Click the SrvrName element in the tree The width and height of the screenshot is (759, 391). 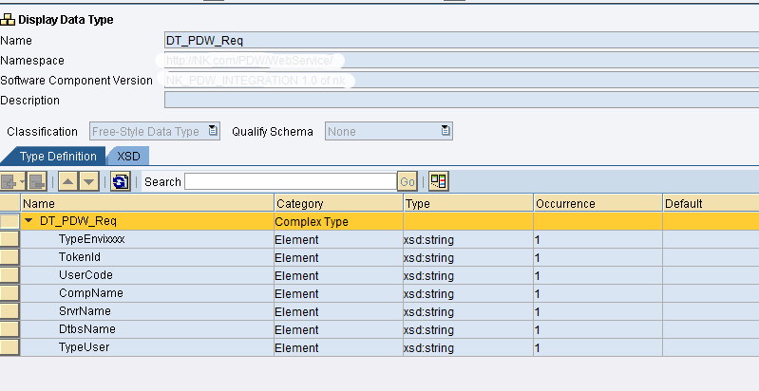[x=85, y=311]
